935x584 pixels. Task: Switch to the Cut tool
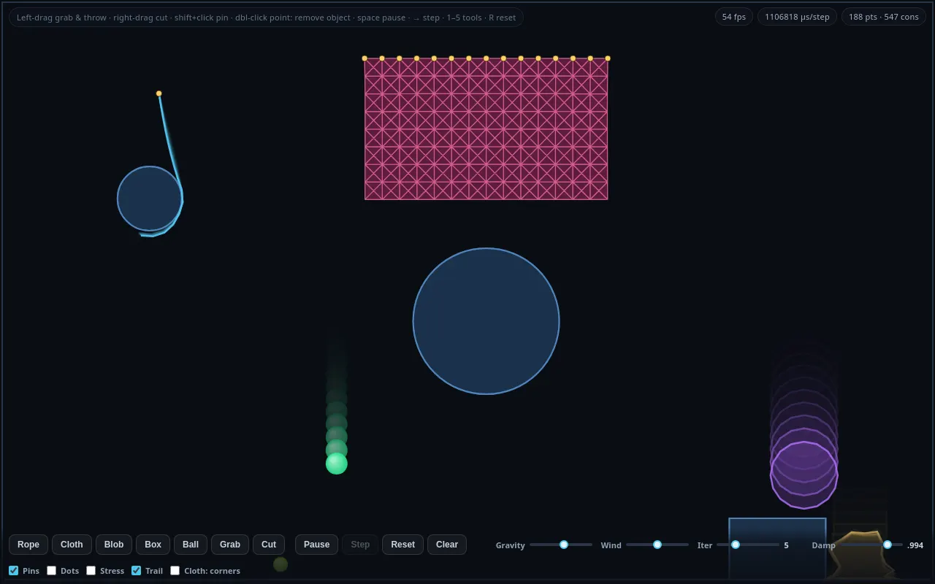269,545
